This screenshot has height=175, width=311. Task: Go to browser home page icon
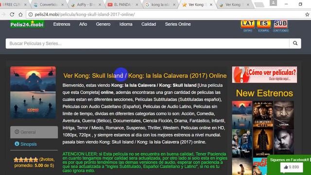click(20, 15)
